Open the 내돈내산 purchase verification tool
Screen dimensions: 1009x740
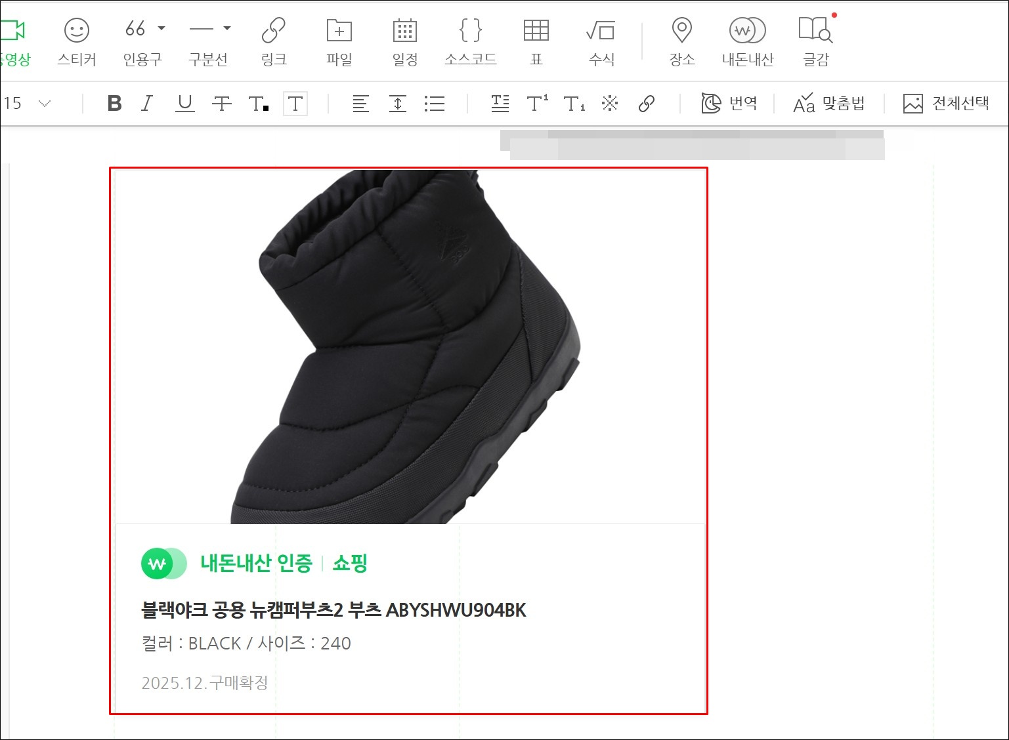pos(748,42)
